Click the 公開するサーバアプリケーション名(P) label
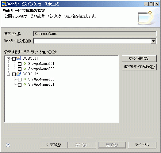 [x=30, y=52]
